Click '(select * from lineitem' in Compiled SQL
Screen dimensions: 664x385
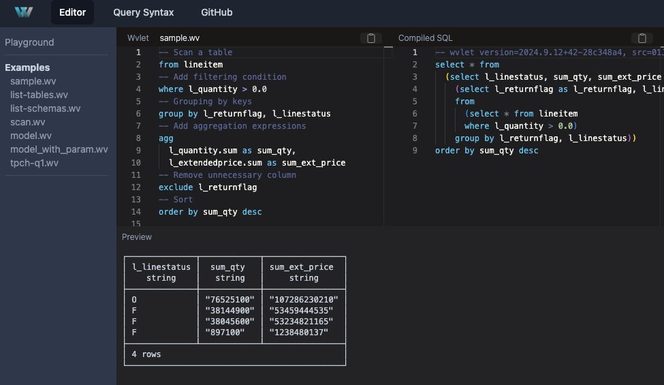click(521, 114)
